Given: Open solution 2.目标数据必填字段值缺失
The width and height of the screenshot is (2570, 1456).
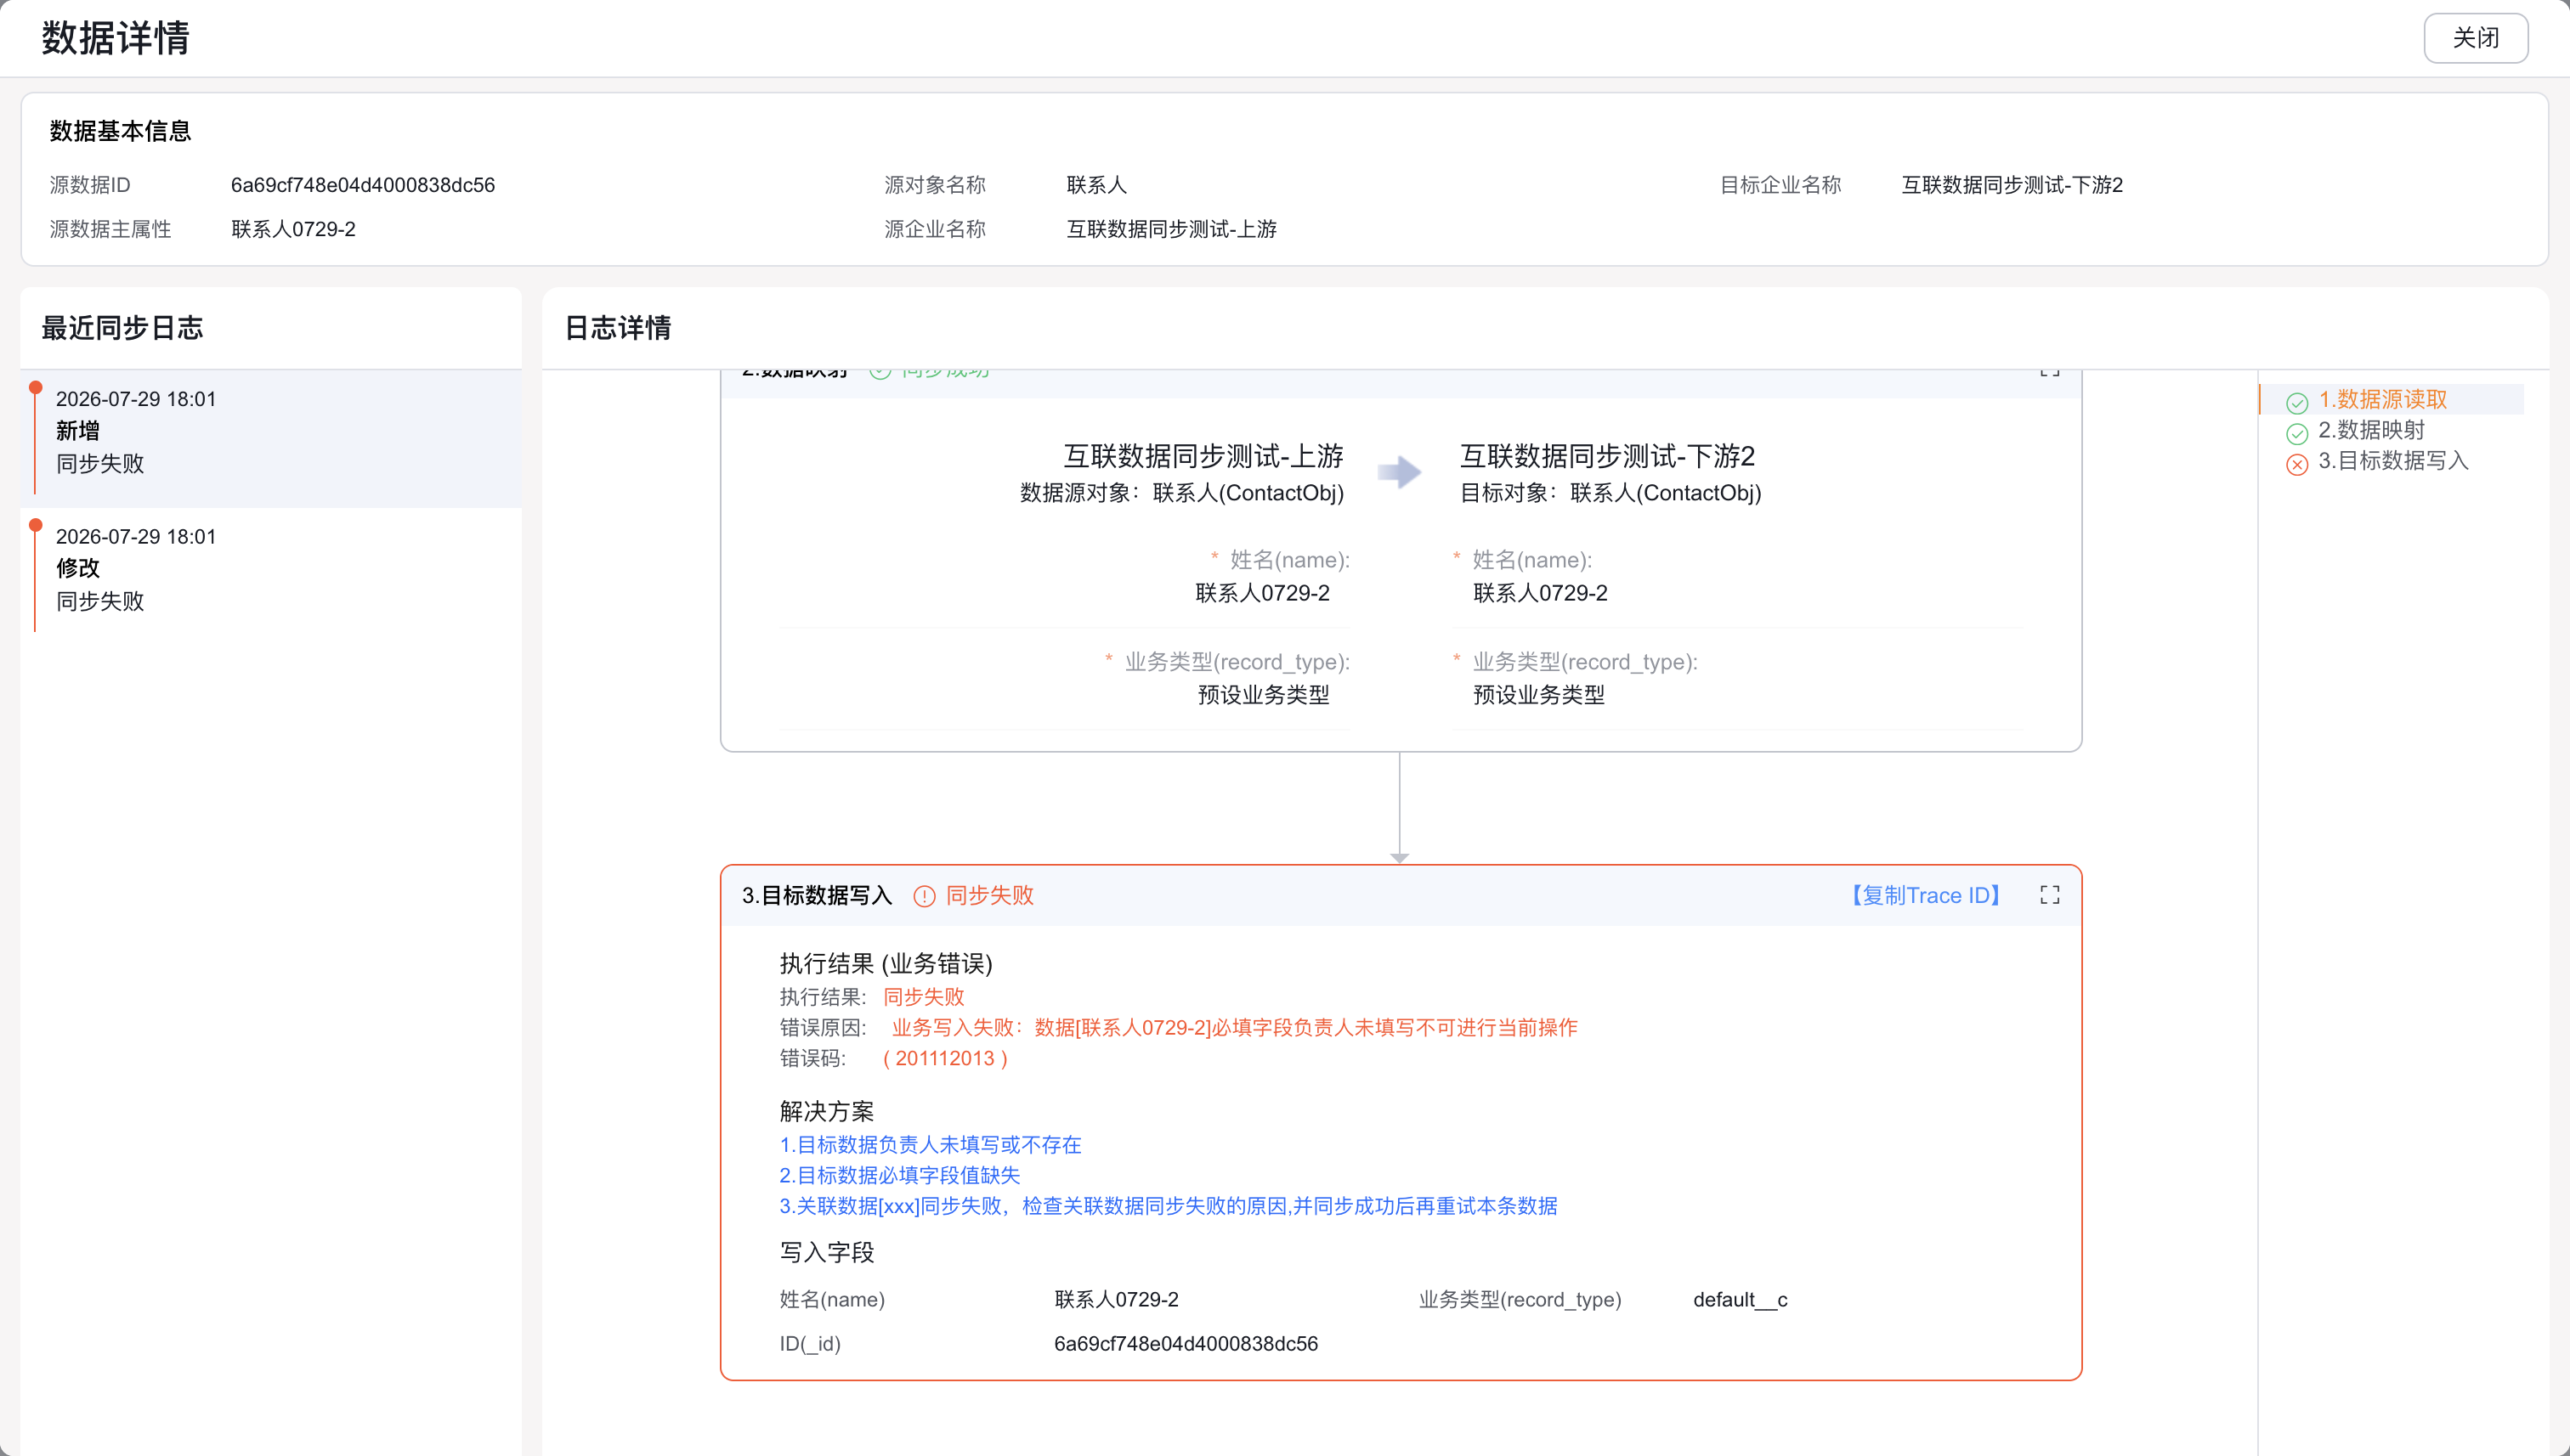Looking at the screenshot, I should (x=899, y=1175).
